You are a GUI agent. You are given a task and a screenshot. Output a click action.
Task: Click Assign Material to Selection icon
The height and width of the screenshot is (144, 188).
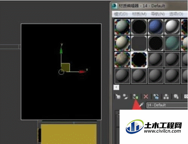(136, 97)
